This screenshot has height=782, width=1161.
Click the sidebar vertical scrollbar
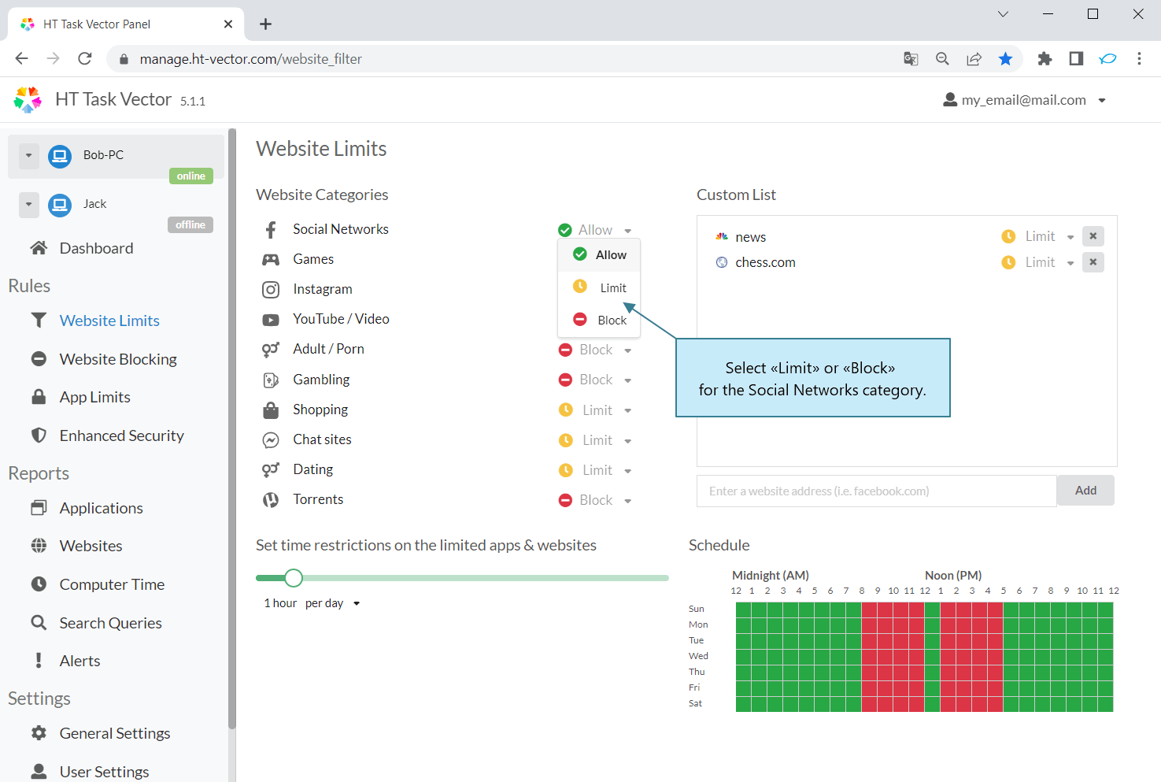point(232,429)
